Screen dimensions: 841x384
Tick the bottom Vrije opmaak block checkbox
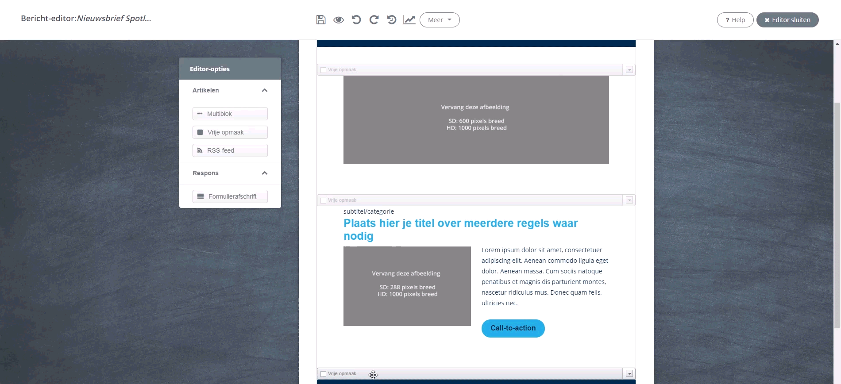pos(324,374)
